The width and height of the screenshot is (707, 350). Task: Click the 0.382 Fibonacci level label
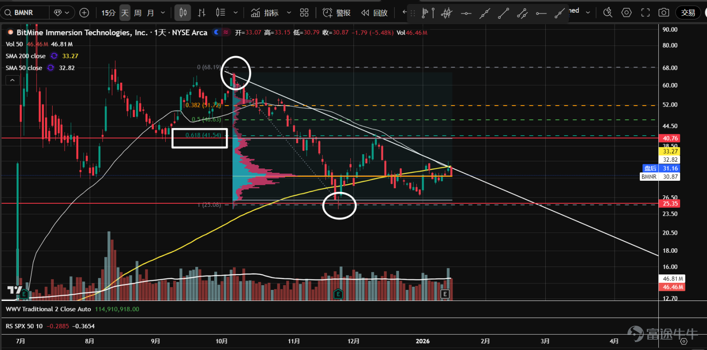coord(203,105)
